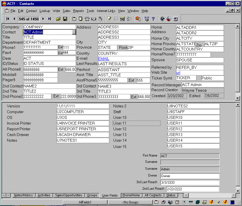Open Groups people icon in status bar
The height and width of the screenshot is (206, 242).
(x=170, y=202)
